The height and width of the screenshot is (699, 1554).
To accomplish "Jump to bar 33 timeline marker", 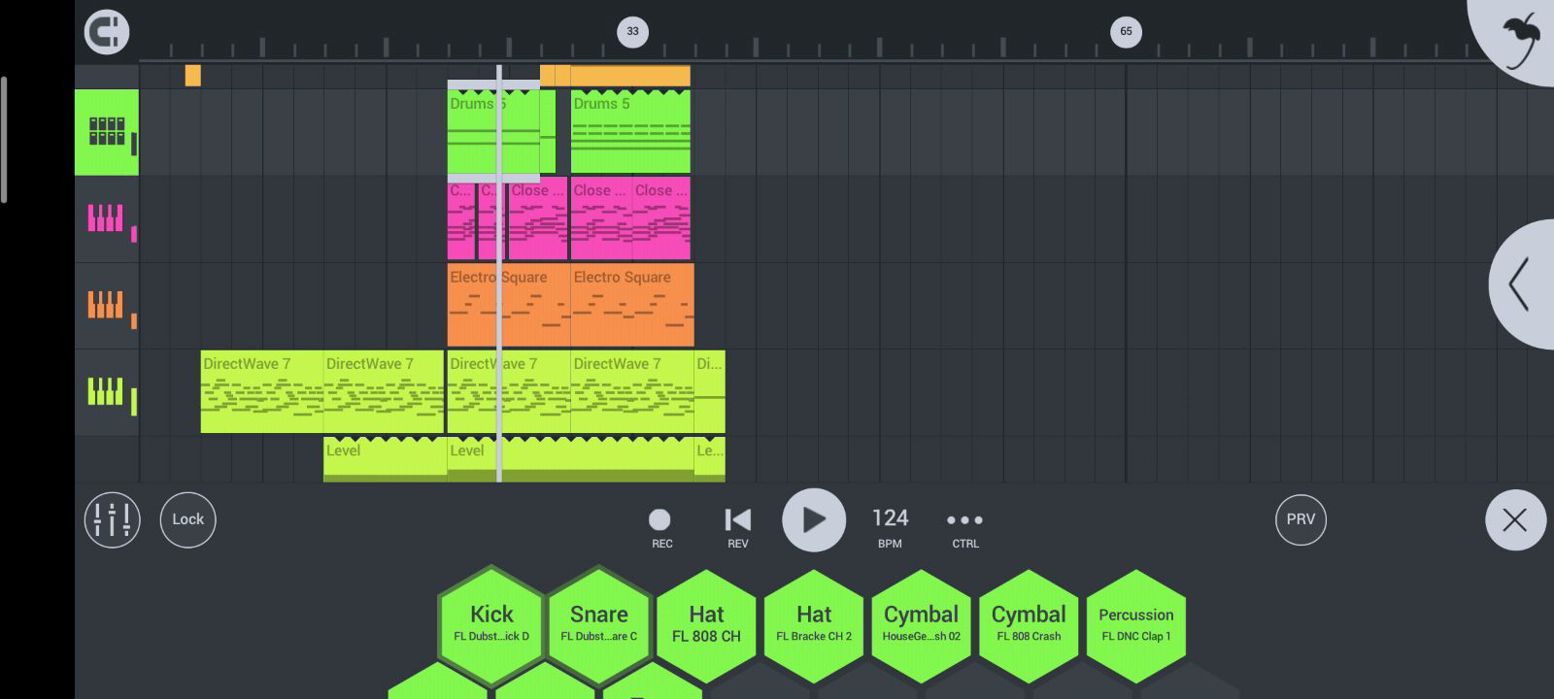I will tap(632, 31).
